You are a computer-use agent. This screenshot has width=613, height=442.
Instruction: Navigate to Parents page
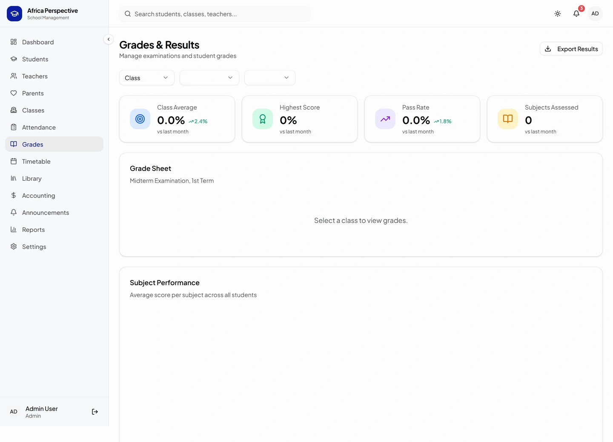pos(54,93)
